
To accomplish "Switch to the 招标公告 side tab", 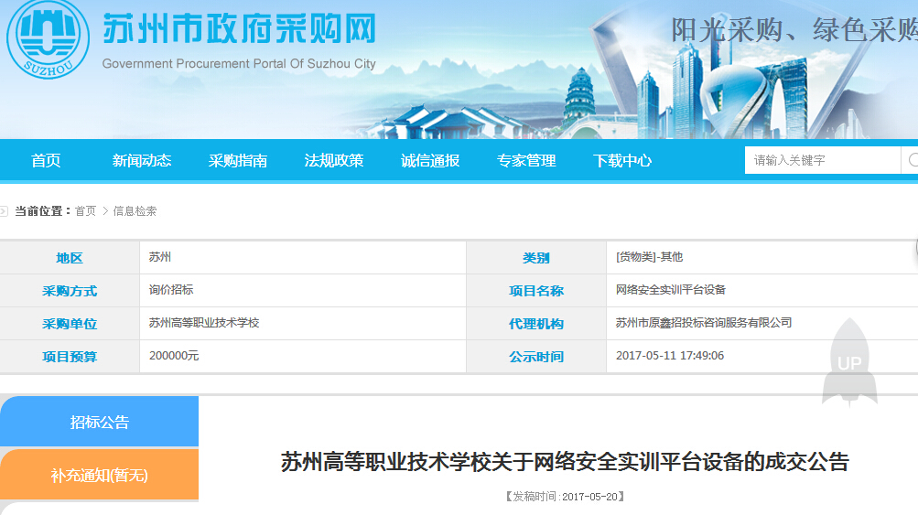I will coord(100,422).
